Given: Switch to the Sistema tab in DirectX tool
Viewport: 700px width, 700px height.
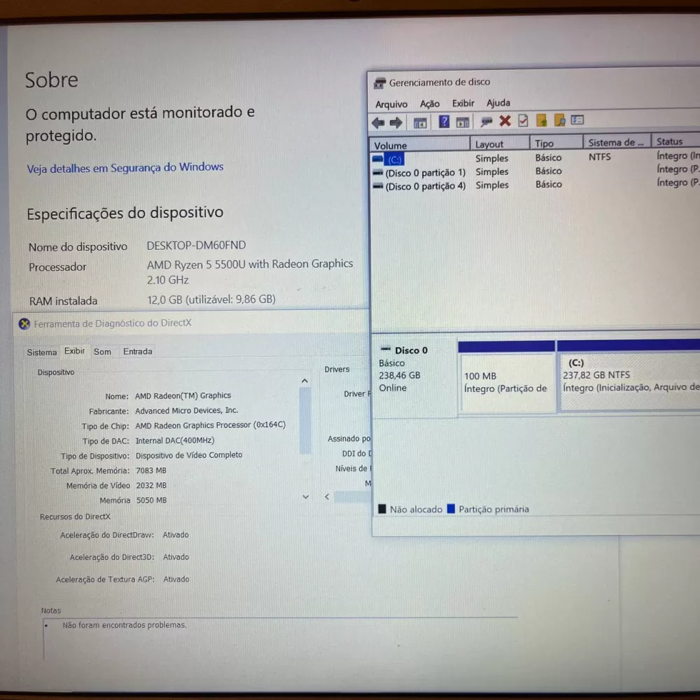Looking at the screenshot, I should (42, 352).
